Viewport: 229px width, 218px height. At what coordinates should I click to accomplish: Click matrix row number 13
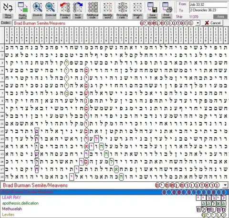[2, 139]
